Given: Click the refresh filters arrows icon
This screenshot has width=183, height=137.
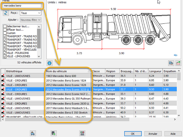Looking at the screenshot, I should pyautogui.click(x=6, y=13).
